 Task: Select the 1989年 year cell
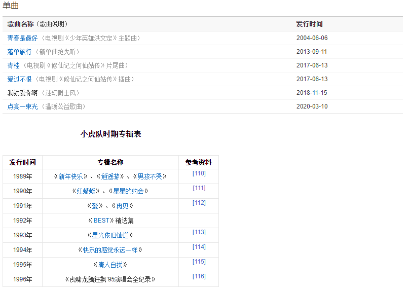pyautogui.click(x=23, y=177)
